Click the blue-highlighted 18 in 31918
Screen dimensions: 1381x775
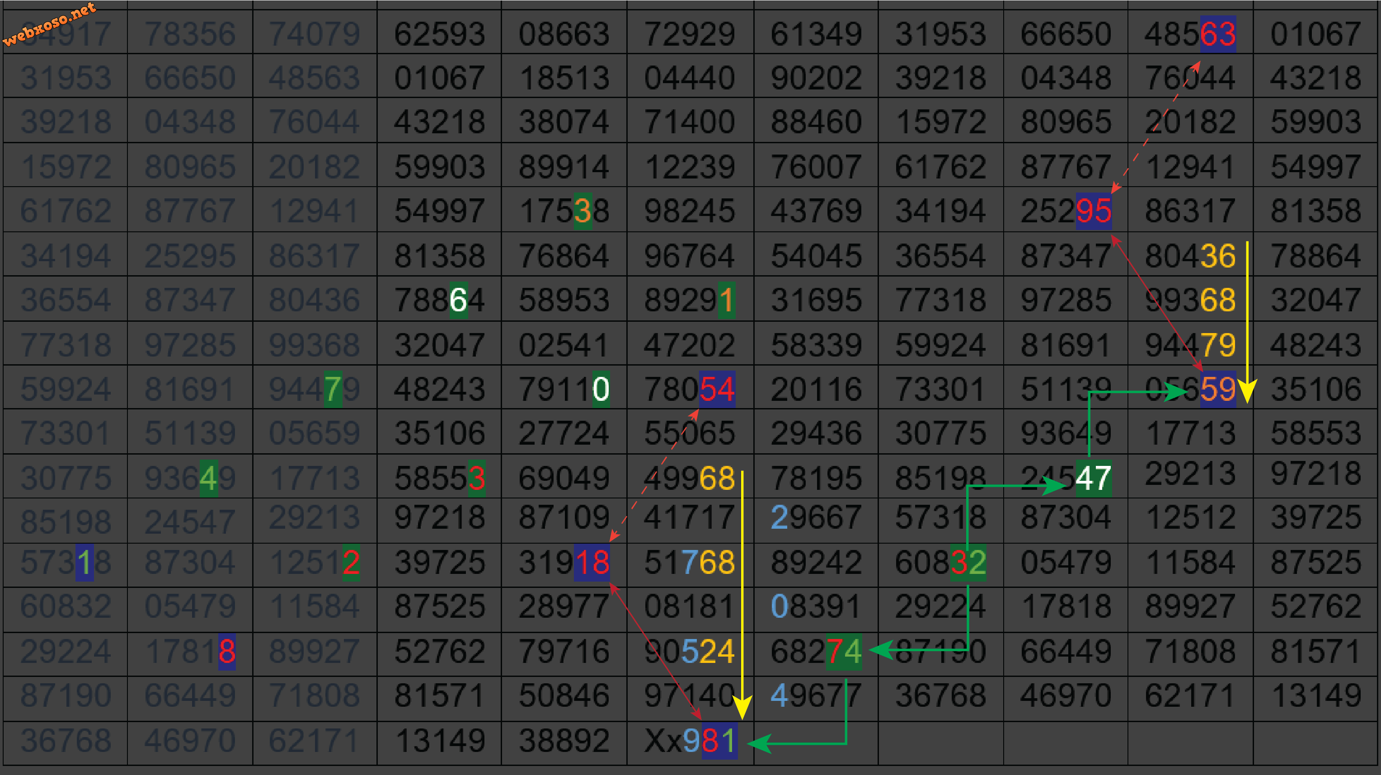[x=592, y=562]
